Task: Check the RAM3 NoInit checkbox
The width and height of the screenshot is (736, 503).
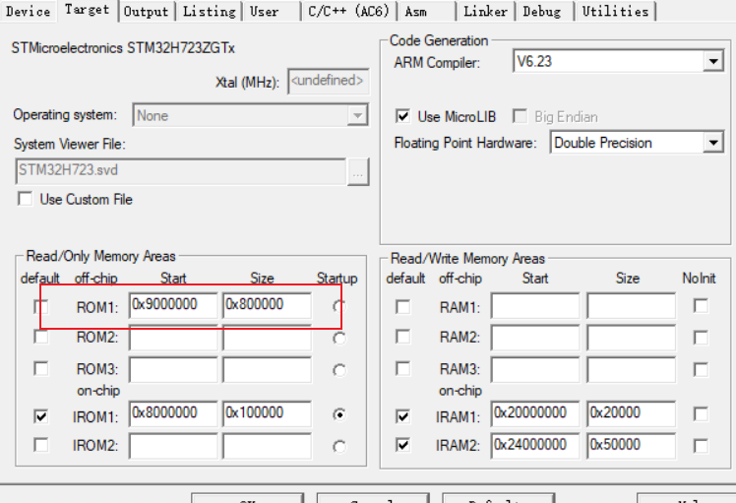Action: point(701,369)
